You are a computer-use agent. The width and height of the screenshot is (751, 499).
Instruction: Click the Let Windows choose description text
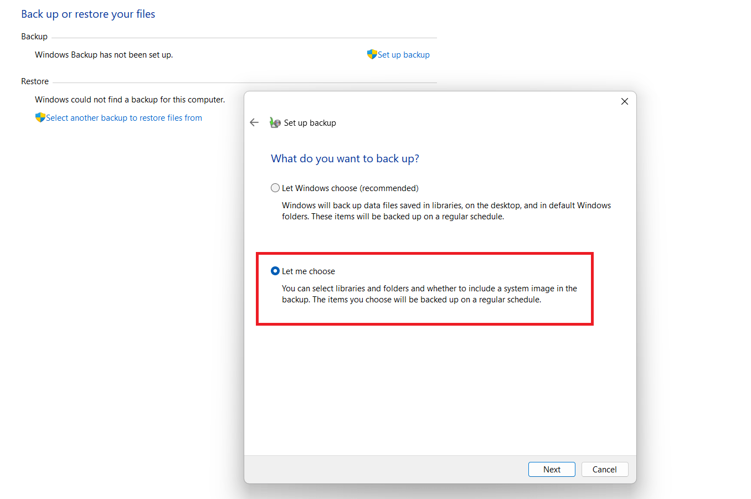point(446,210)
